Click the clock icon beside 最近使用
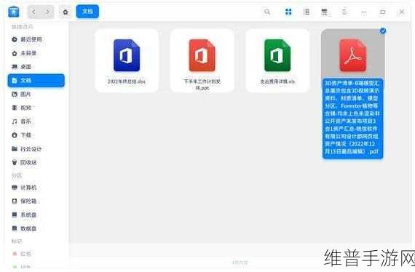The height and width of the screenshot is (272, 415). pos(15,39)
